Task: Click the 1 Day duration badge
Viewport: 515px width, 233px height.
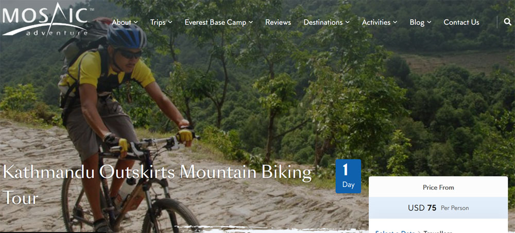Action: point(348,176)
